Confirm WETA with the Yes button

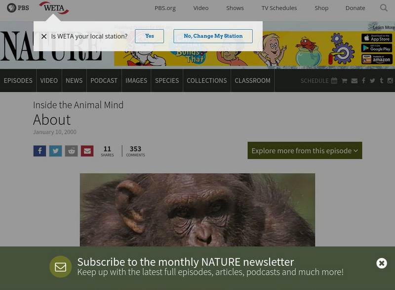coord(150,36)
